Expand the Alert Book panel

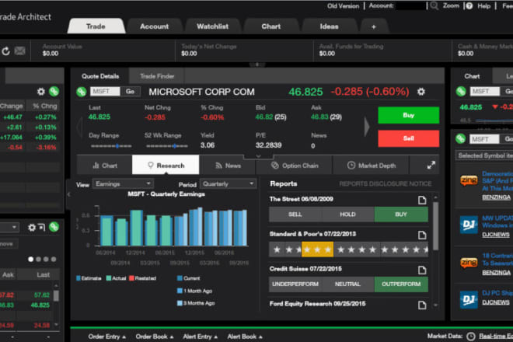click(x=245, y=337)
